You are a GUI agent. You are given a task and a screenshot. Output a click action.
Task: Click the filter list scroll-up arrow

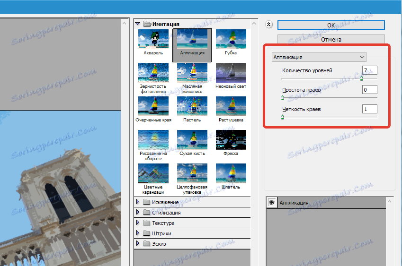(x=254, y=23)
